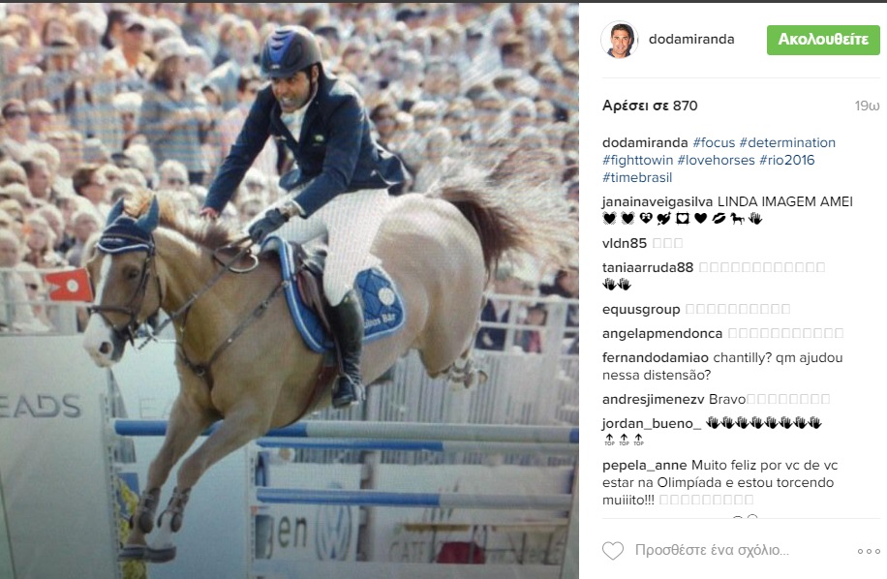The width and height of the screenshot is (887, 579).
Task: Click the Αρέσει σε 870 likes count
Action: 650,106
